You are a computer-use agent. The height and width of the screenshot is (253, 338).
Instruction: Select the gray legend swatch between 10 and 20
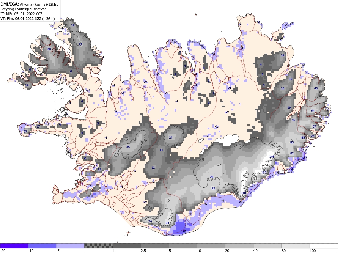coord(211,246)
